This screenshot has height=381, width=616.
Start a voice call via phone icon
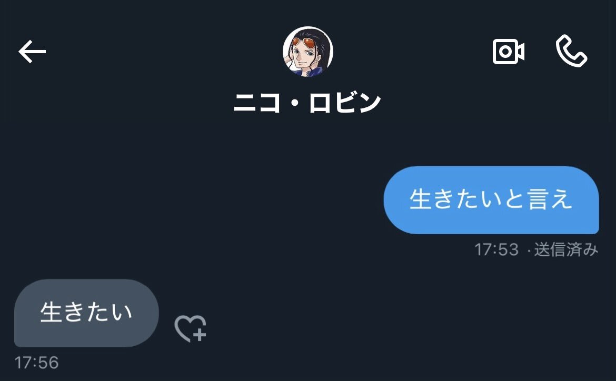click(x=571, y=51)
